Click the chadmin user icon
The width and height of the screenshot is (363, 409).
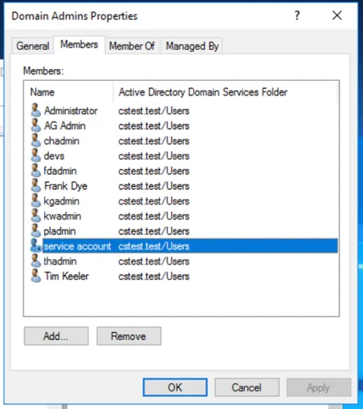(36, 140)
